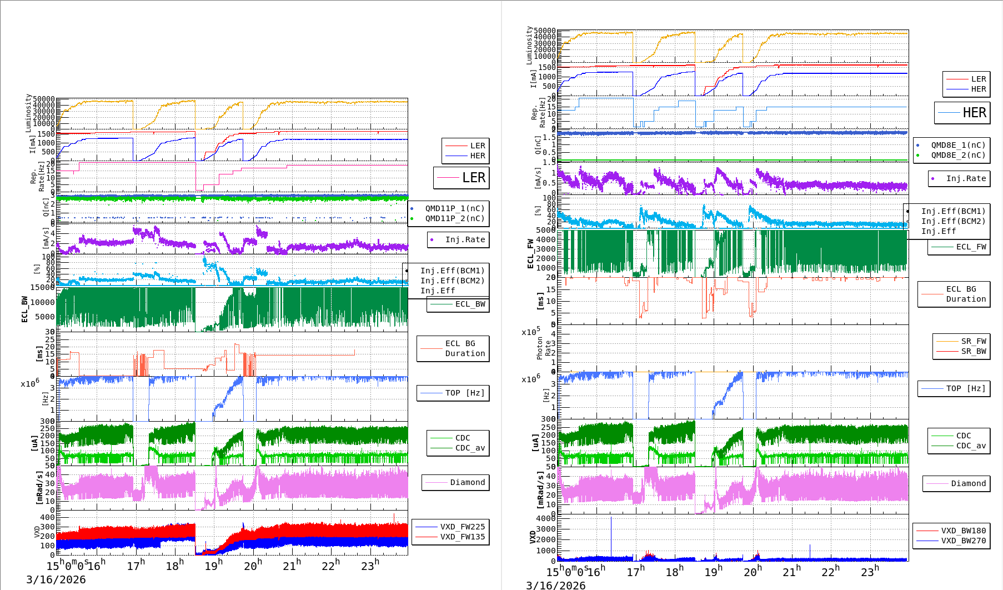Click the VXD_BW180 legend entry
Viewport: 1003px width, 590px height.
tap(963, 531)
